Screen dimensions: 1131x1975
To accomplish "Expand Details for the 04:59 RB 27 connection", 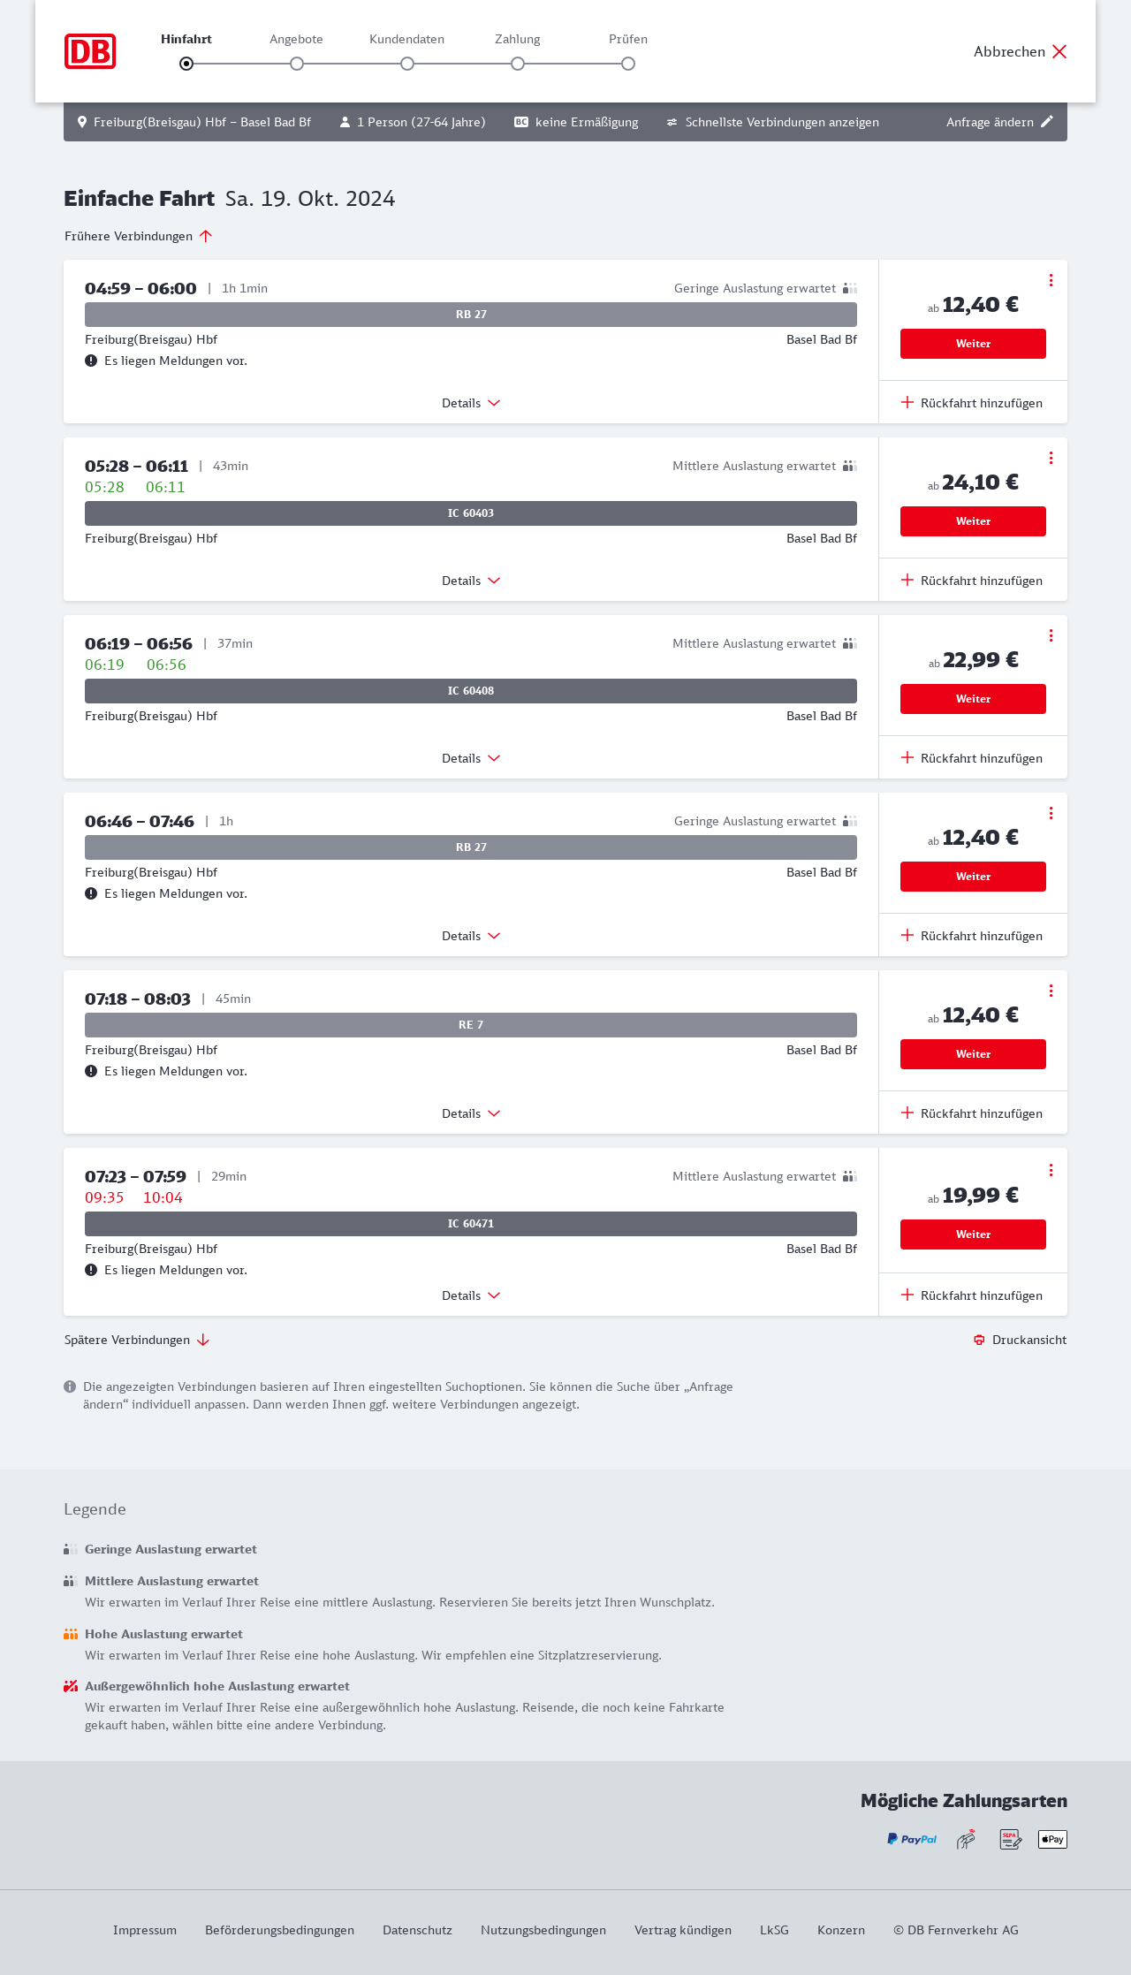I will click(471, 403).
